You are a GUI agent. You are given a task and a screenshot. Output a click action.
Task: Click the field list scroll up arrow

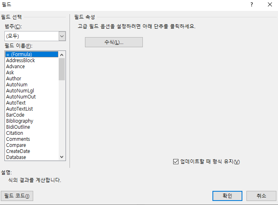tap(62, 55)
